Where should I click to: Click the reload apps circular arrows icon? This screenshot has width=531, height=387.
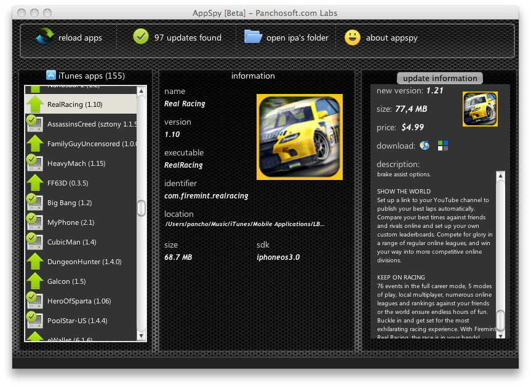(x=45, y=36)
